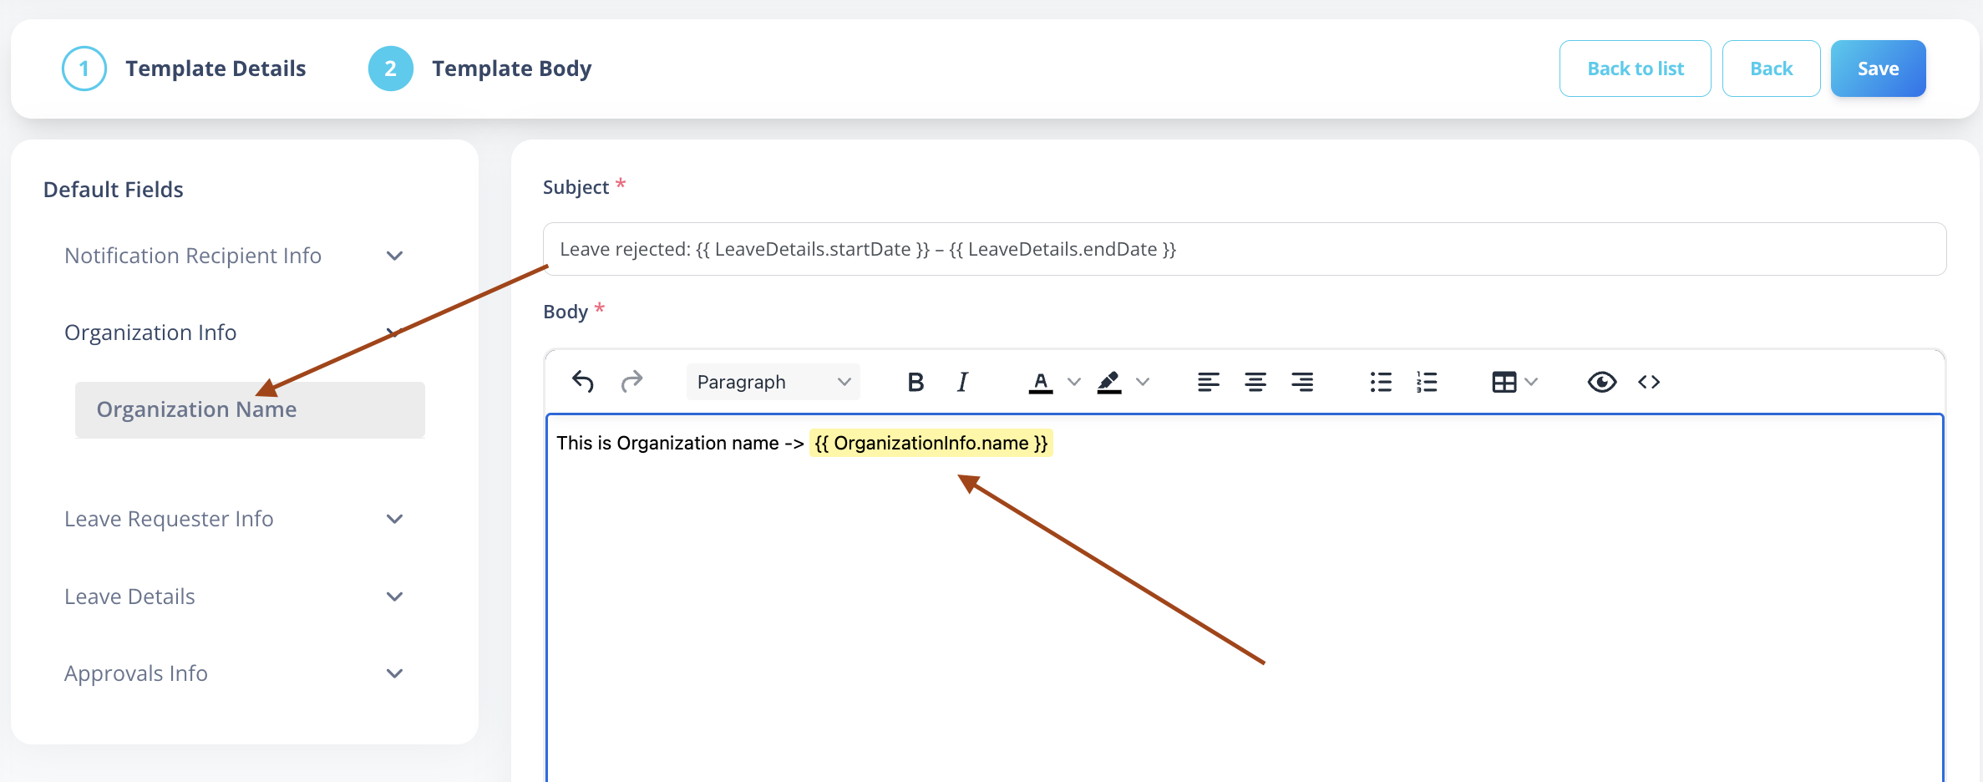Viewport: 1983px width, 782px height.
Task: Insert a numbered list
Action: 1427,382
